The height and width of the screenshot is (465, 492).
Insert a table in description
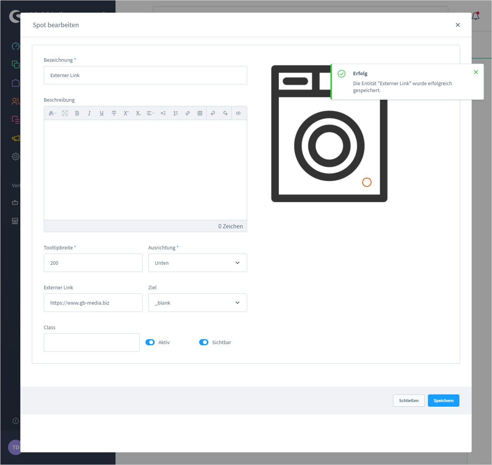200,113
